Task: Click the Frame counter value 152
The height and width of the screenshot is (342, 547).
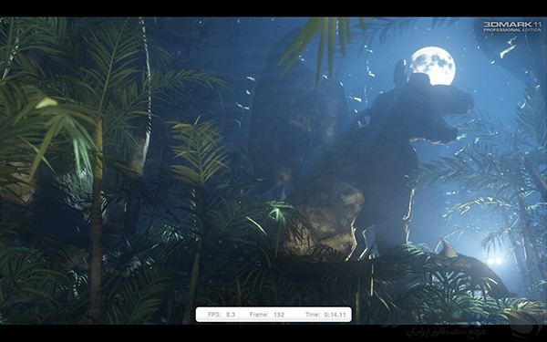Action: coord(279,315)
